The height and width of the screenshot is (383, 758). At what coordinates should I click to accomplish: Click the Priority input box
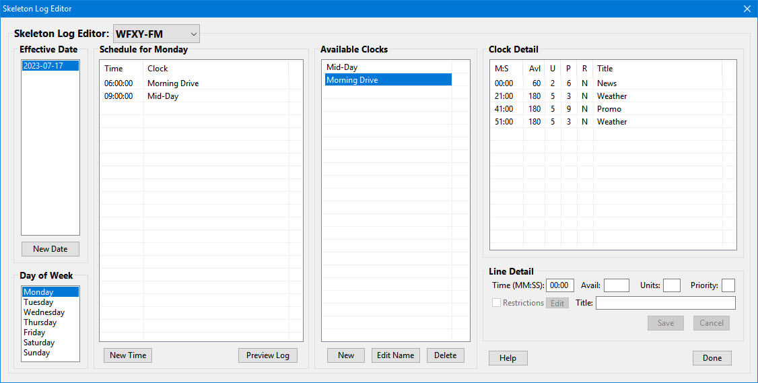pyautogui.click(x=728, y=285)
